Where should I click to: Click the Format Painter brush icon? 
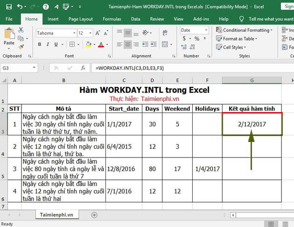21,47
